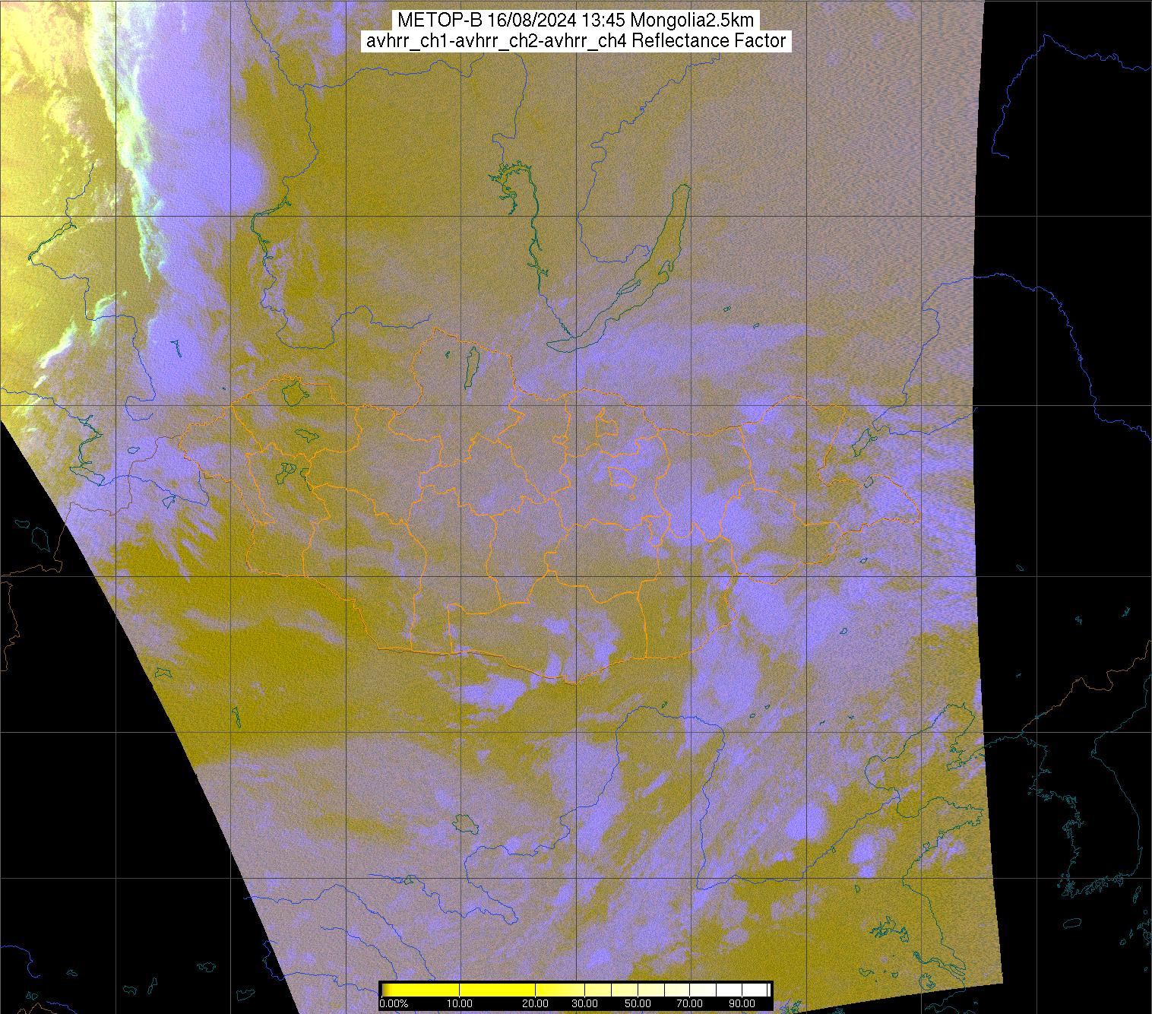Click the '30.00' label on the color scale
The image size is (1152, 1014).
[x=584, y=1003]
